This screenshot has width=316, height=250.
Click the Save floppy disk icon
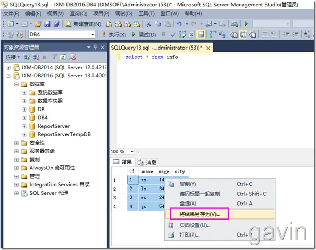click(47, 24)
